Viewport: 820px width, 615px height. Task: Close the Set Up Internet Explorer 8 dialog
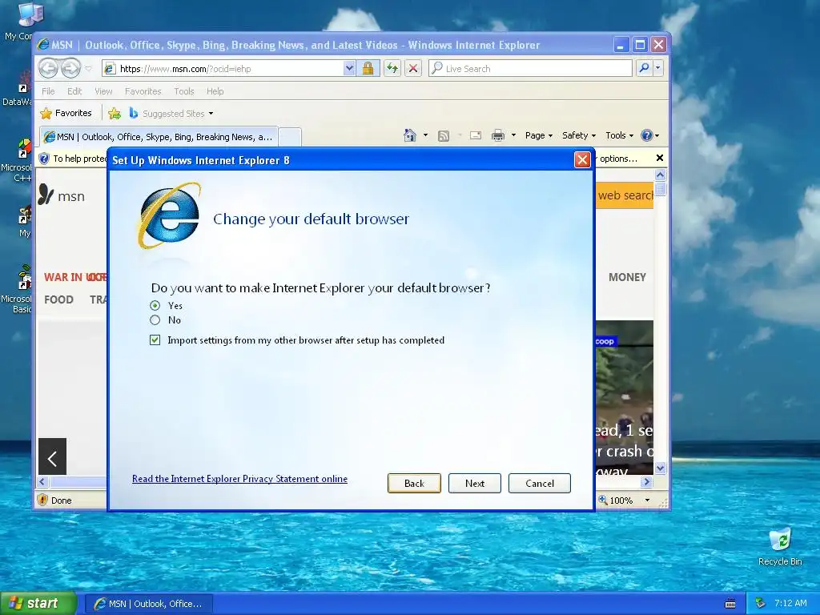pyautogui.click(x=582, y=159)
